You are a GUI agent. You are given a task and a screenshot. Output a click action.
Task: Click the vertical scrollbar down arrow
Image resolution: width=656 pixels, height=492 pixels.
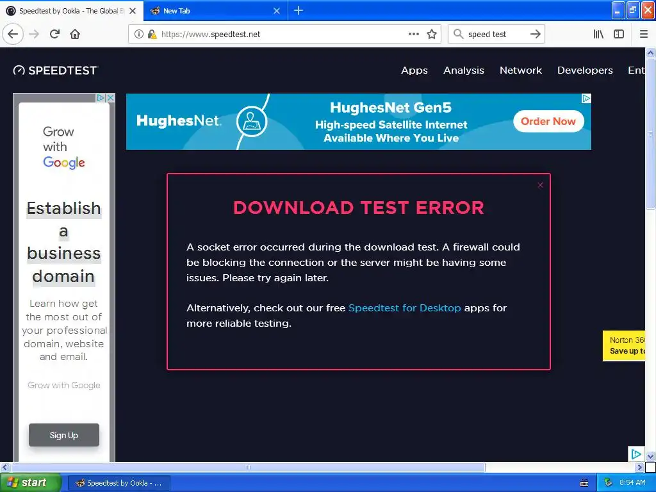(650, 456)
